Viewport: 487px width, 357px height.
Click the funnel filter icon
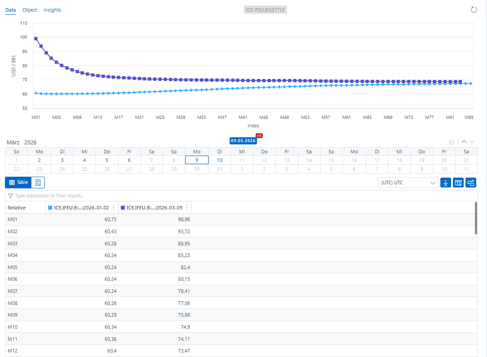pos(10,196)
